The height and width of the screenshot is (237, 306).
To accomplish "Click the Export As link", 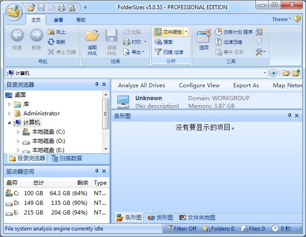I will tap(246, 85).
